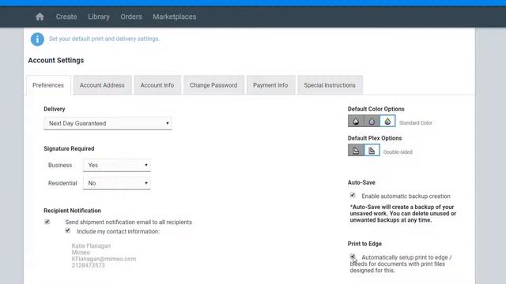Select the grayscale middle color option icon
Image resolution: width=506 pixels, height=284 pixels.
coord(372,121)
